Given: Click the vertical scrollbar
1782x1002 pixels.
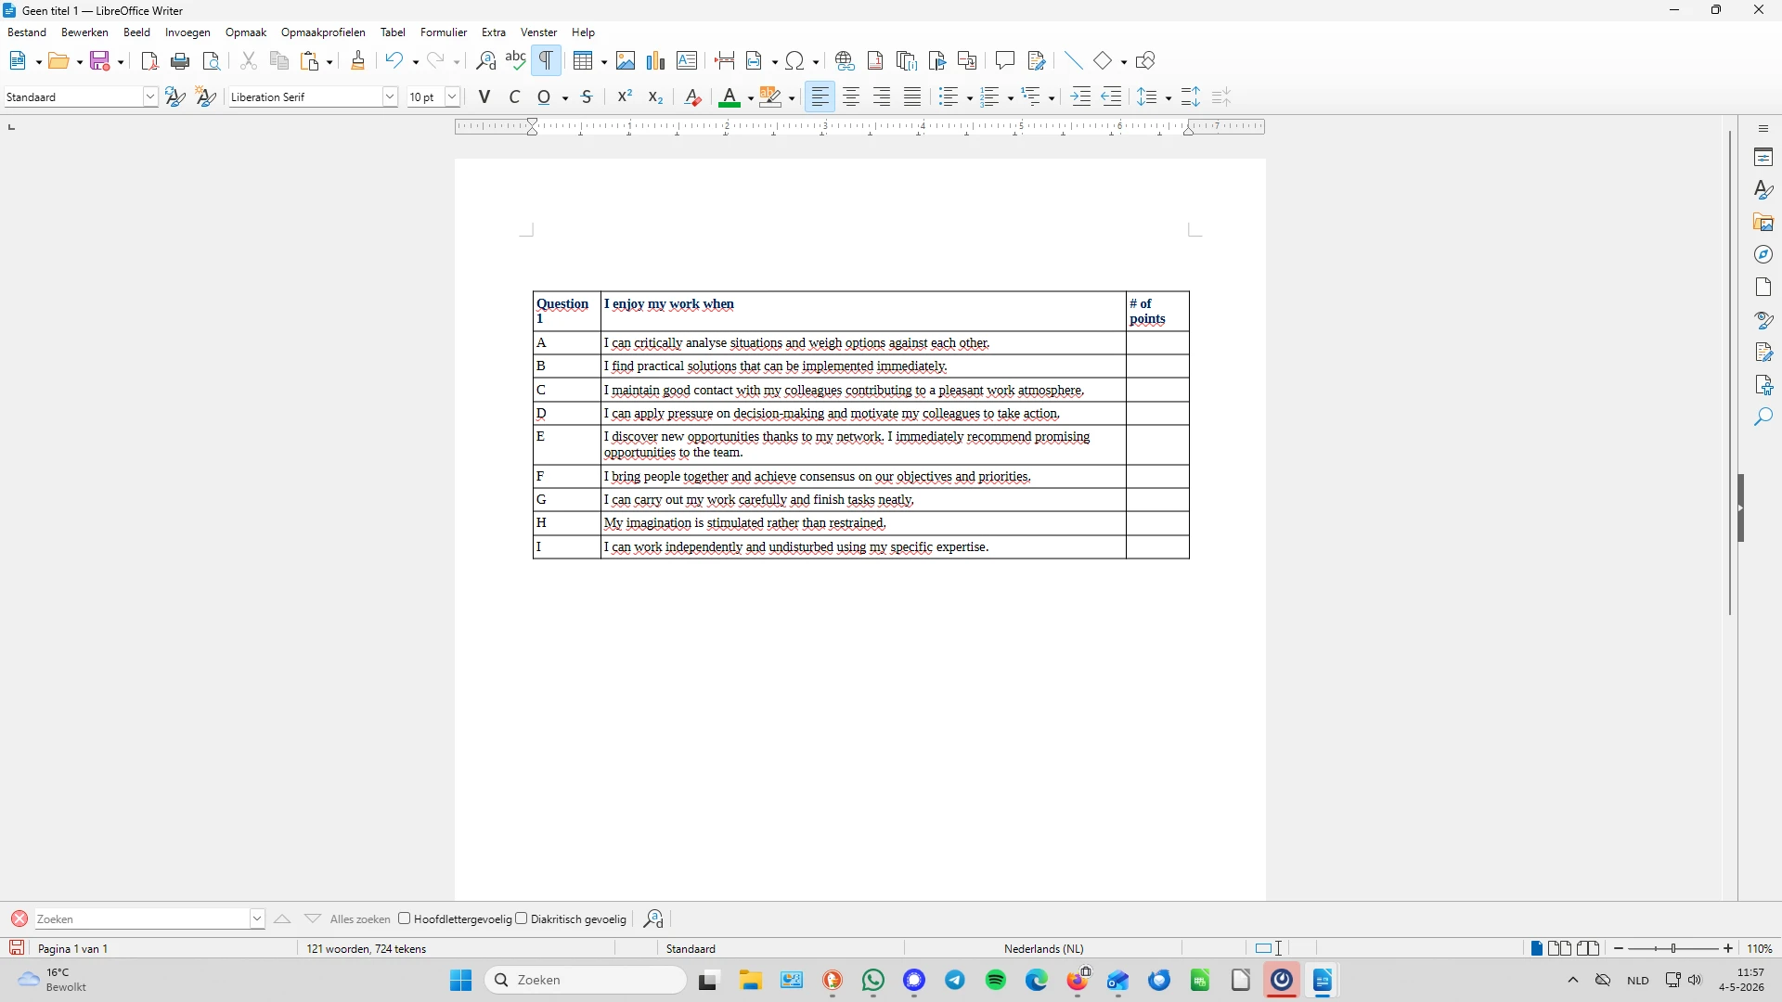Looking at the screenshot, I should (x=1730, y=373).
